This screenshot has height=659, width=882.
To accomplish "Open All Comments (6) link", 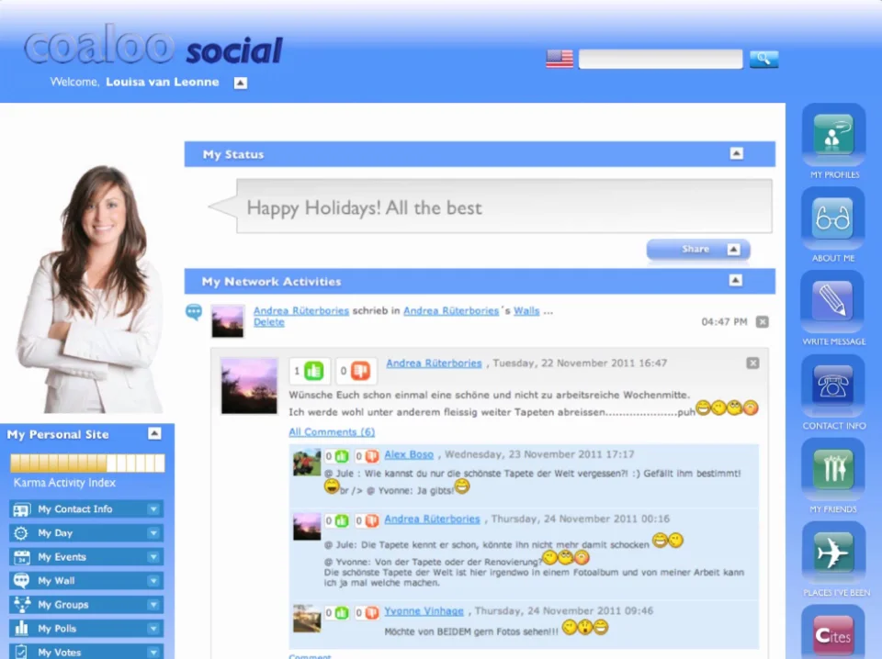I will coord(332,432).
